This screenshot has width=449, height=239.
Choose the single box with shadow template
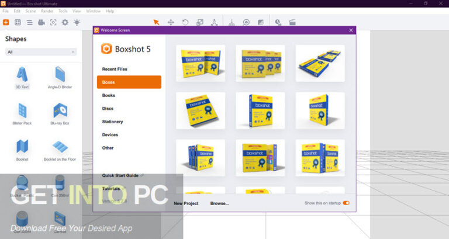[x=320, y=110]
